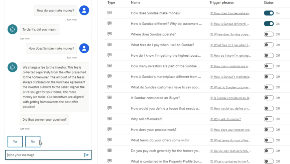Open trigger phrases link for 'How is Sundae different?'
The image size is (290, 164).
pyautogui.click(x=229, y=24)
